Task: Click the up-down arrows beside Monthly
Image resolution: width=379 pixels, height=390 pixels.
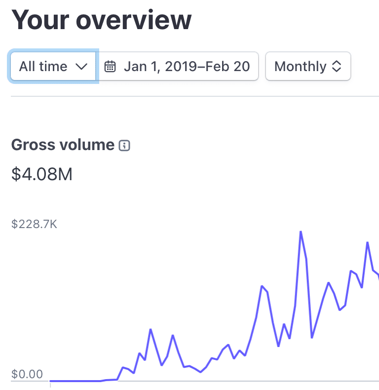Action: pos(337,67)
